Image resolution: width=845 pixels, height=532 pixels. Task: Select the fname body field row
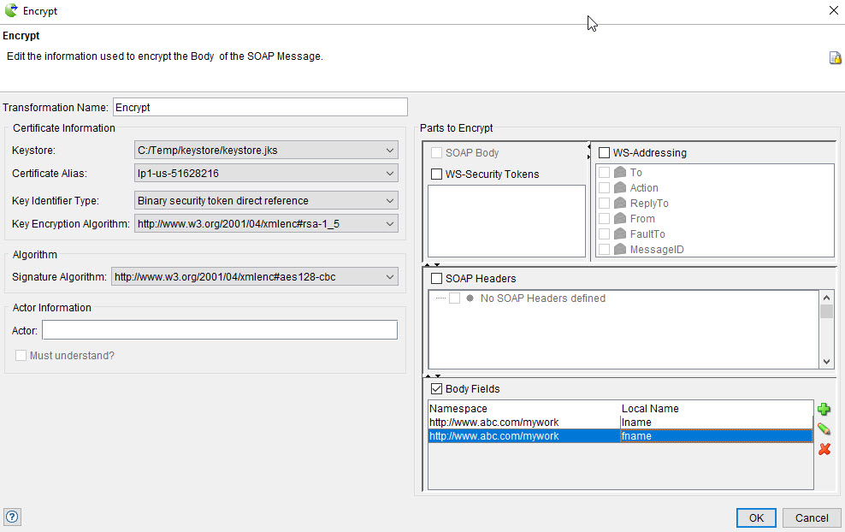[x=620, y=436]
